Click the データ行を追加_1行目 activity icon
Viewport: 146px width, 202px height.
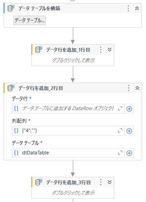39,50
